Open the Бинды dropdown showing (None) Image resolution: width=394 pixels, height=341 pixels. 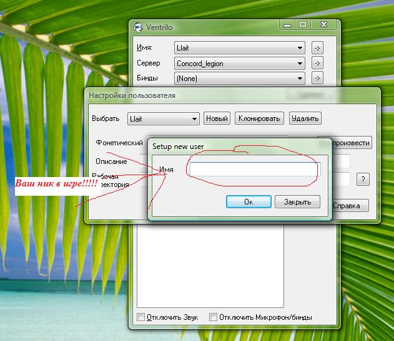[239, 79]
